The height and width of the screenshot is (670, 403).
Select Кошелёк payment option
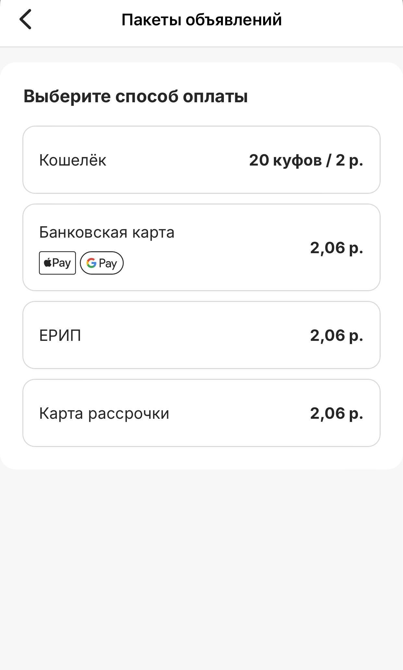coord(201,160)
